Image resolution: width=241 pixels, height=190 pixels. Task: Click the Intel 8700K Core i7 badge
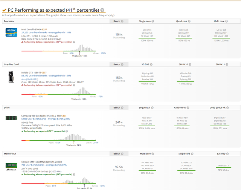(x=11, y=32)
